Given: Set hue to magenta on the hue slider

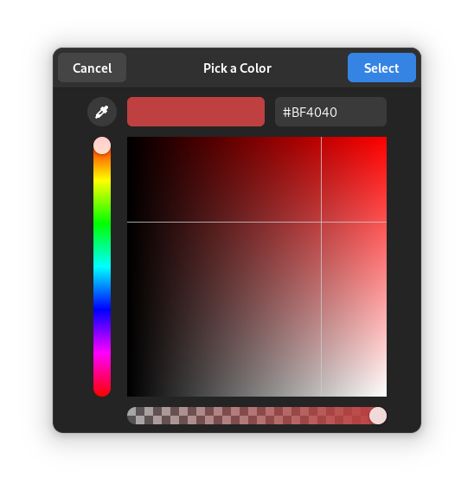Looking at the screenshot, I should 102,353.
